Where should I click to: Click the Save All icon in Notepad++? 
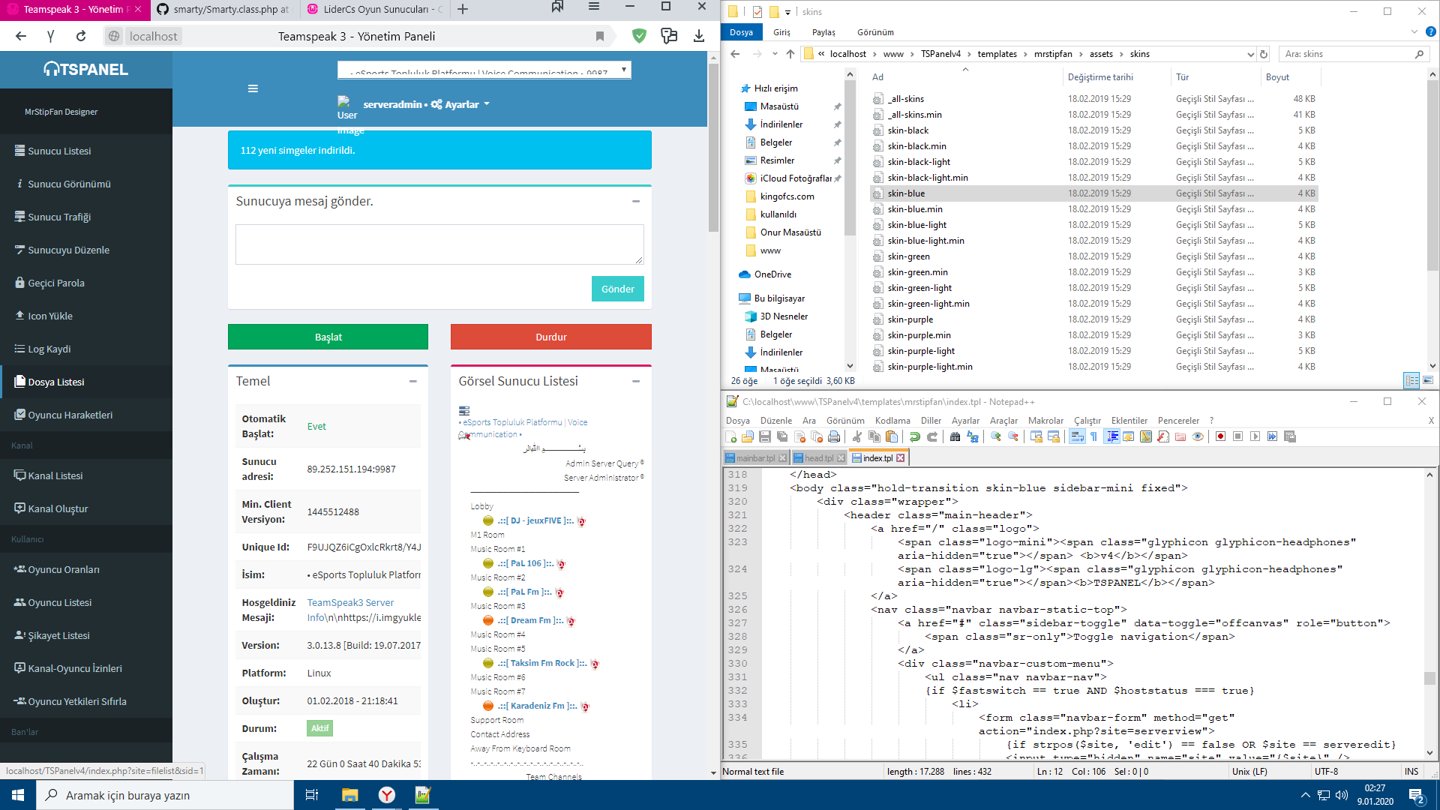(x=782, y=436)
